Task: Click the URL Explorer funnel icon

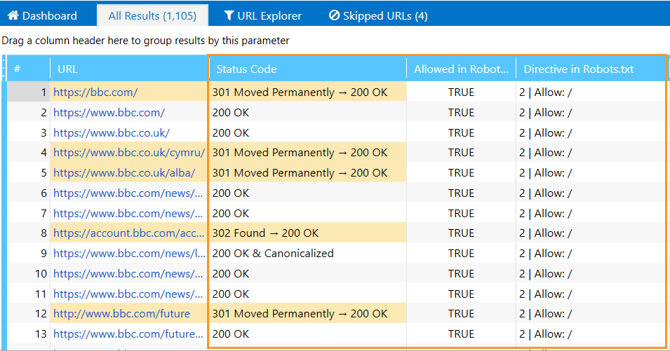Action: (229, 16)
